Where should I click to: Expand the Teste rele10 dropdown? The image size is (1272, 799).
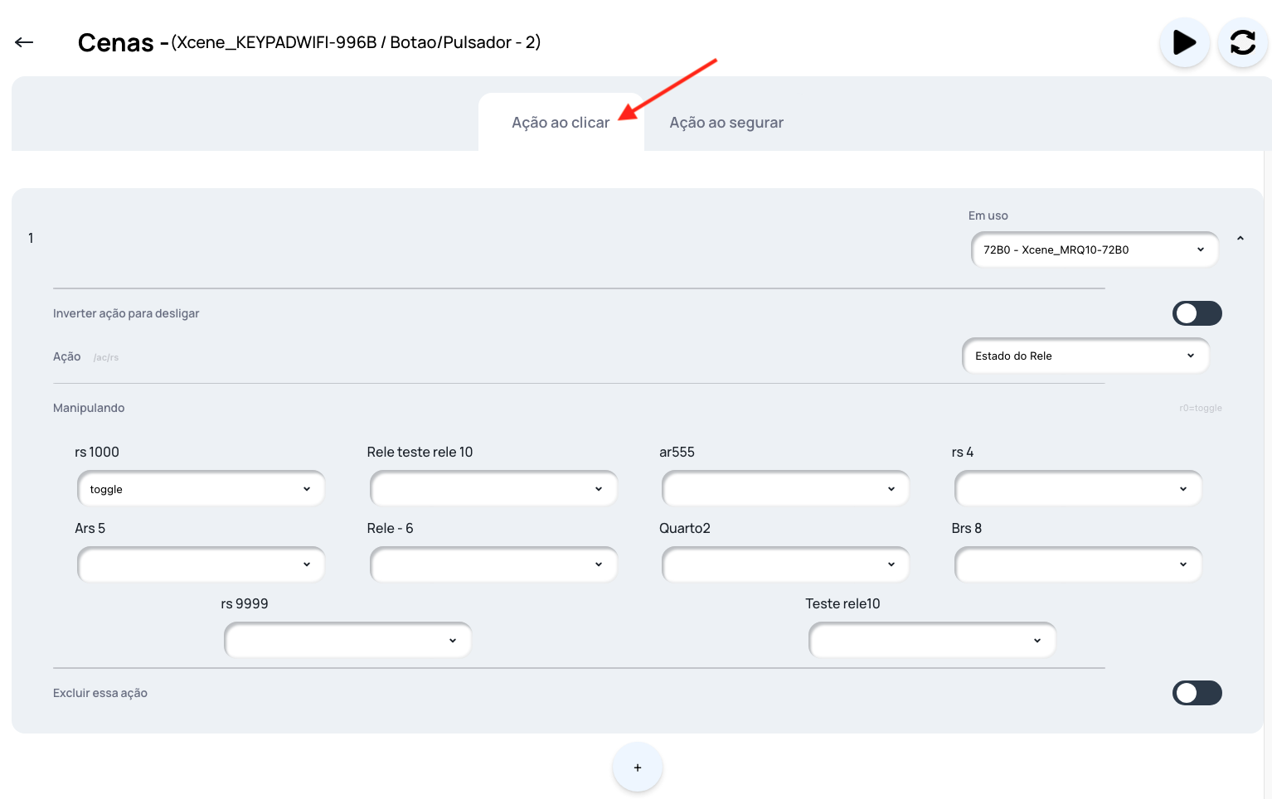coord(932,640)
